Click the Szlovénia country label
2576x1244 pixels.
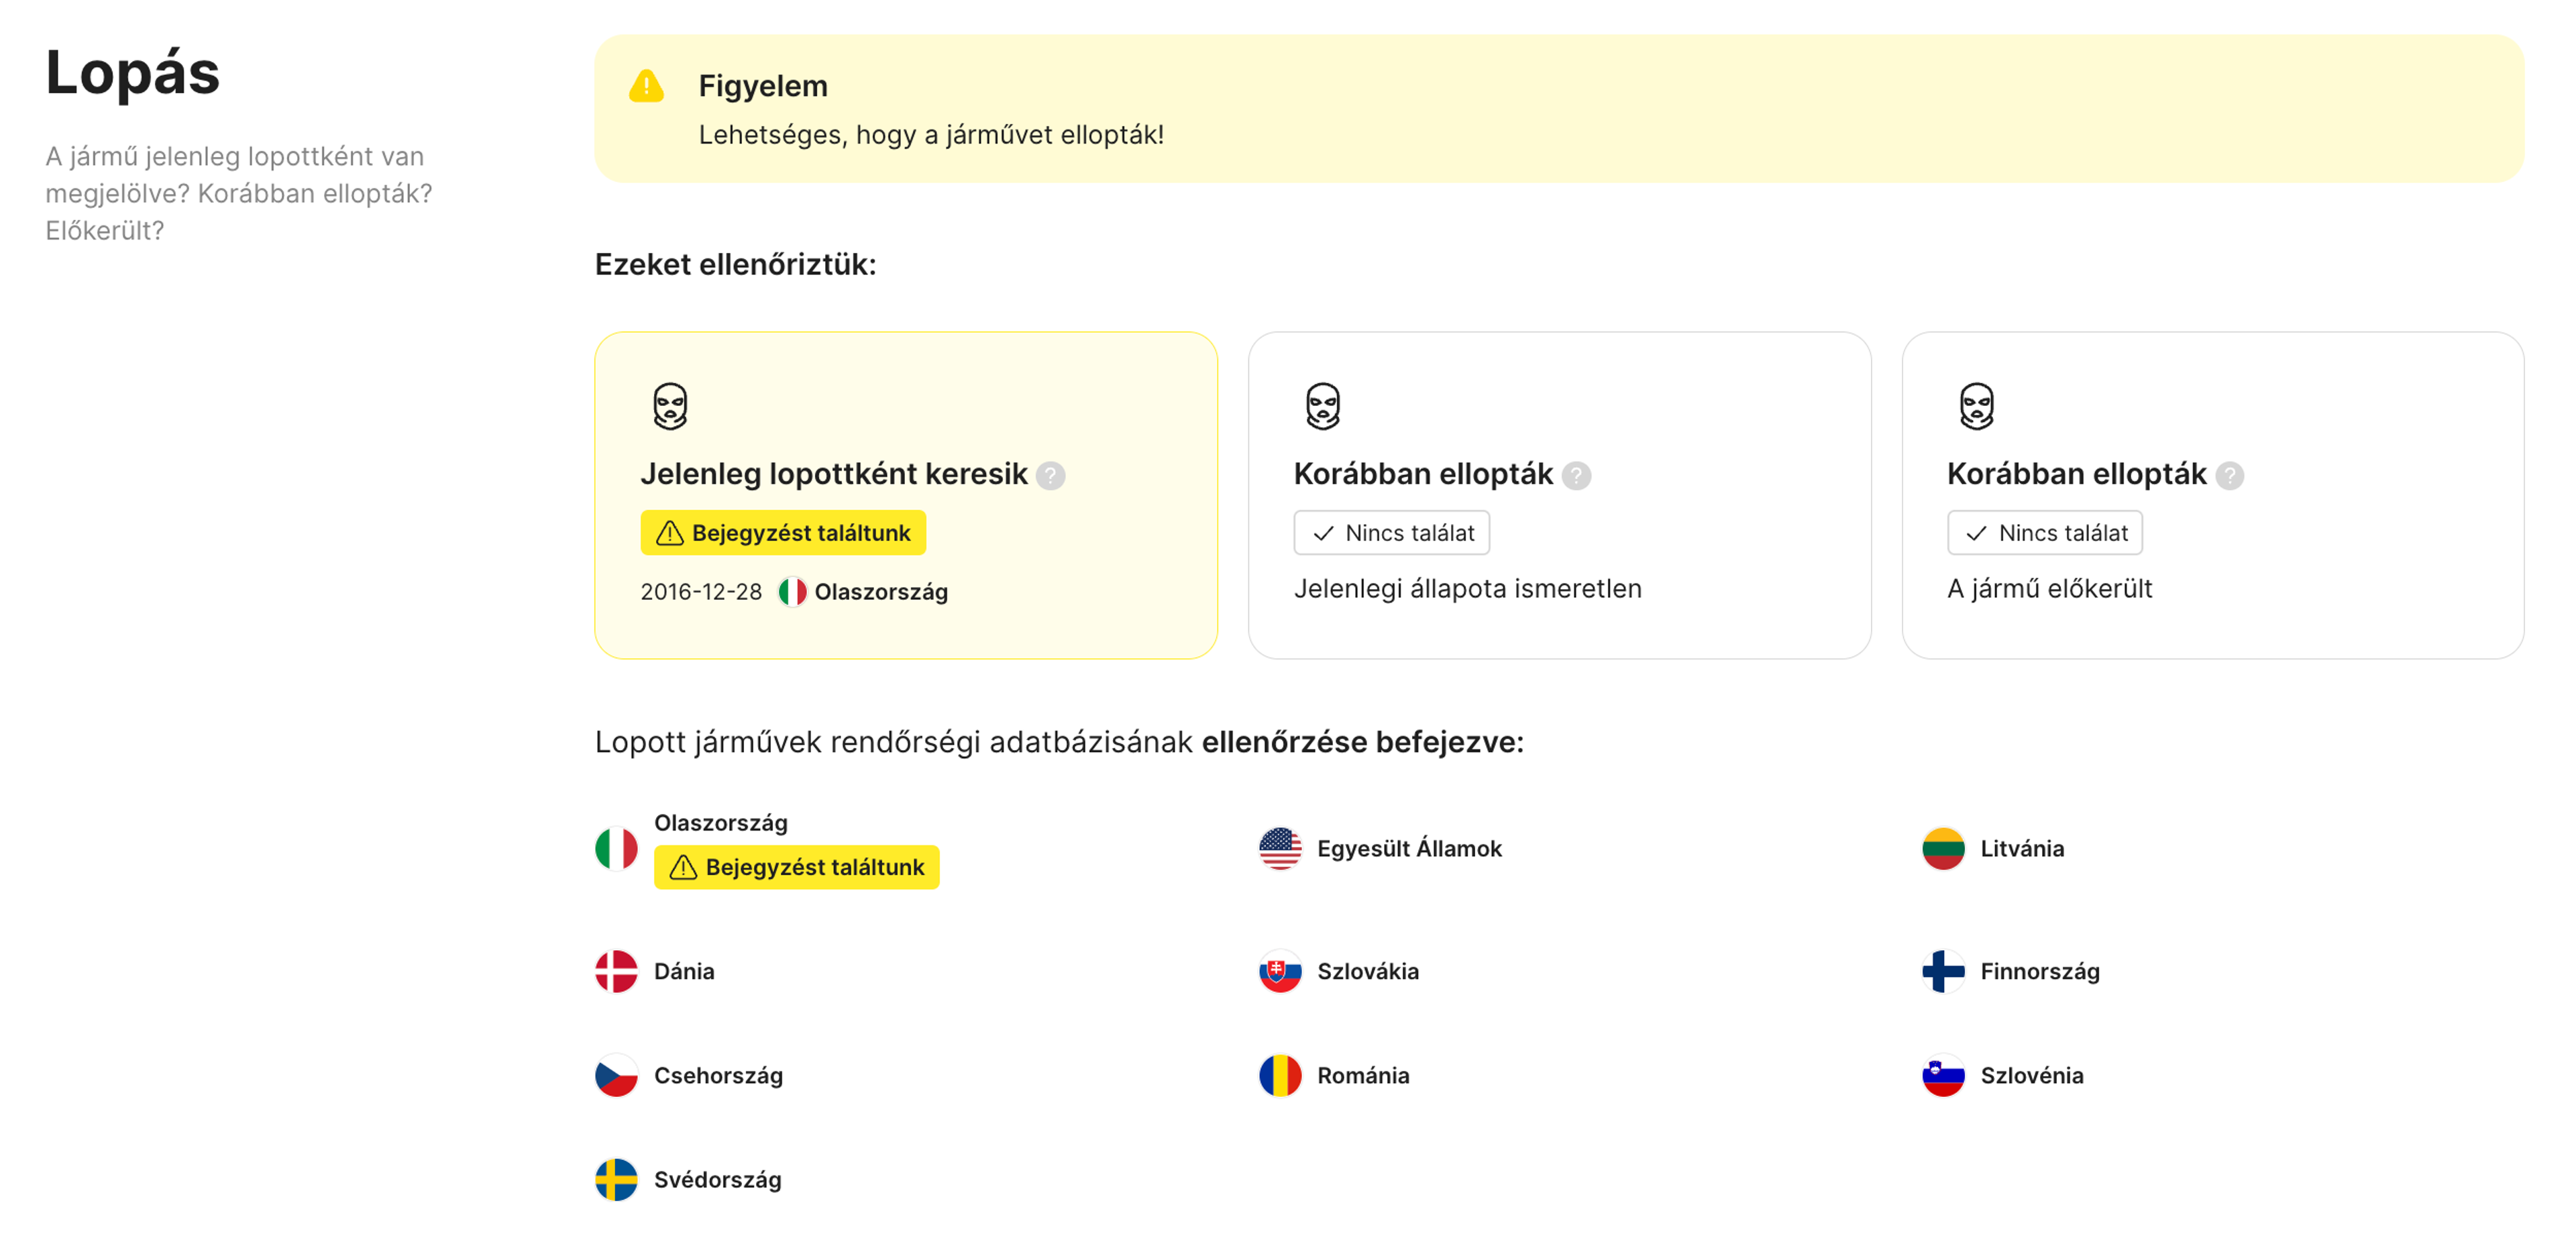pyautogui.click(x=2031, y=1075)
